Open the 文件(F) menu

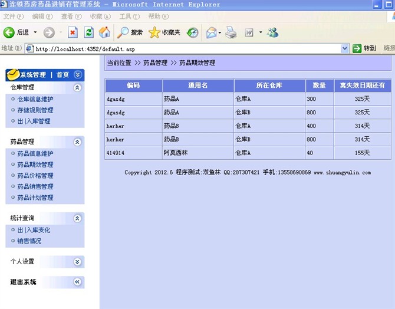click(x=14, y=17)
